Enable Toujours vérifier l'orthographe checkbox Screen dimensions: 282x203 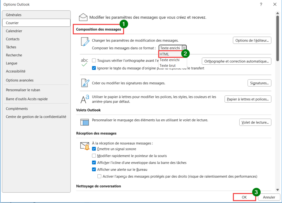pyautogui.click(x=94, y=61)
